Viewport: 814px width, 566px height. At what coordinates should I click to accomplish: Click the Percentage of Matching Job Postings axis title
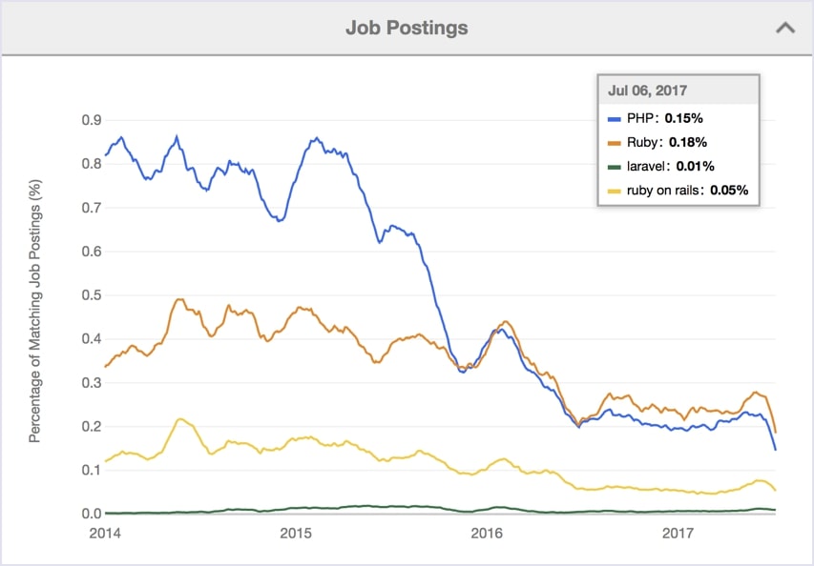[35, 316]
